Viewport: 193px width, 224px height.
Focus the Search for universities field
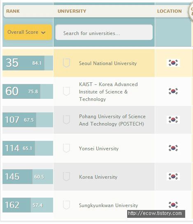click(x=104, y=32)
